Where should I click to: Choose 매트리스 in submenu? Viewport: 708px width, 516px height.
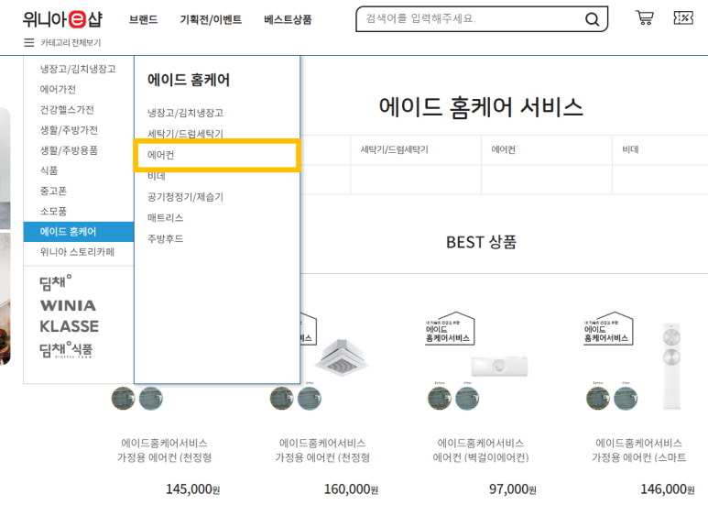tap(165, 218)
